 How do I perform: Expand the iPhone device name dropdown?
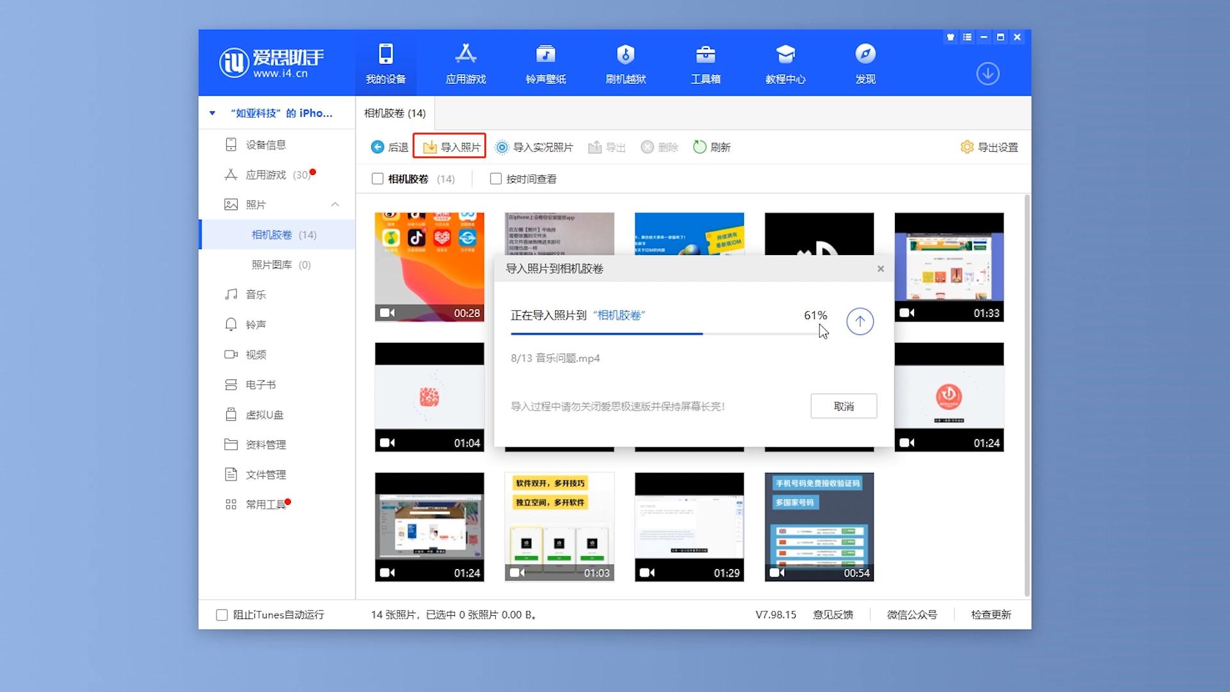pyautogui.click(x=213, y=113)
